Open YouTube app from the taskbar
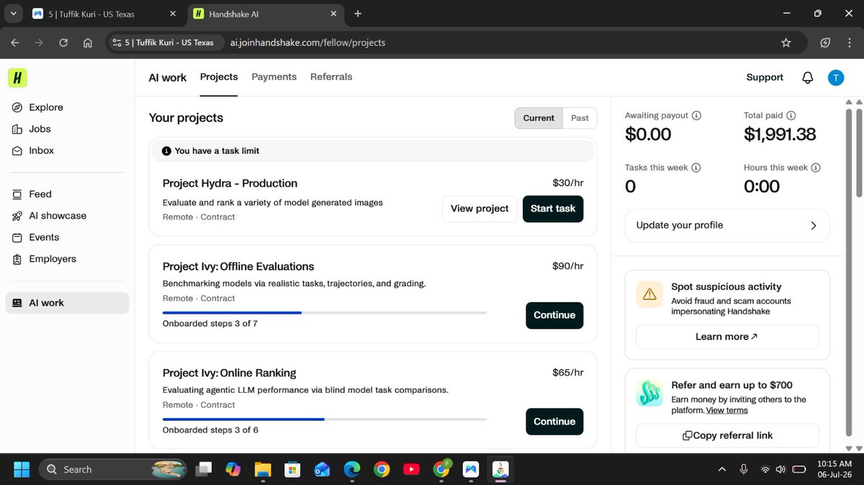The image size is (864, 485). click(x=411, y=469)
